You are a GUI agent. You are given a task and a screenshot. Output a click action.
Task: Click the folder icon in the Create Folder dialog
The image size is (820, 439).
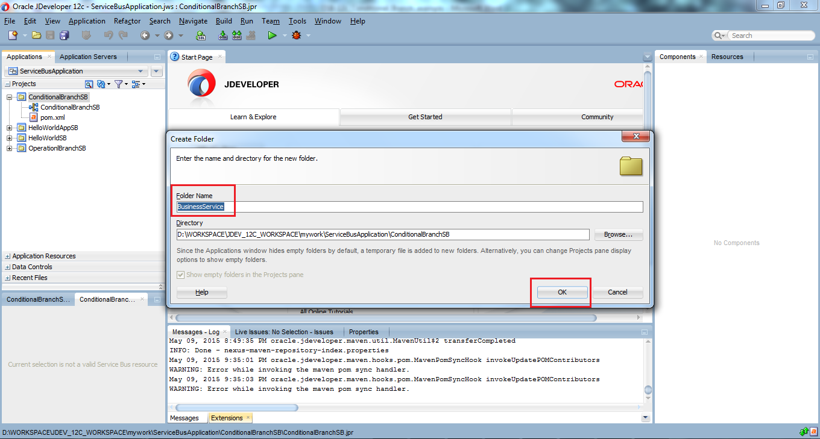(631, 166)
